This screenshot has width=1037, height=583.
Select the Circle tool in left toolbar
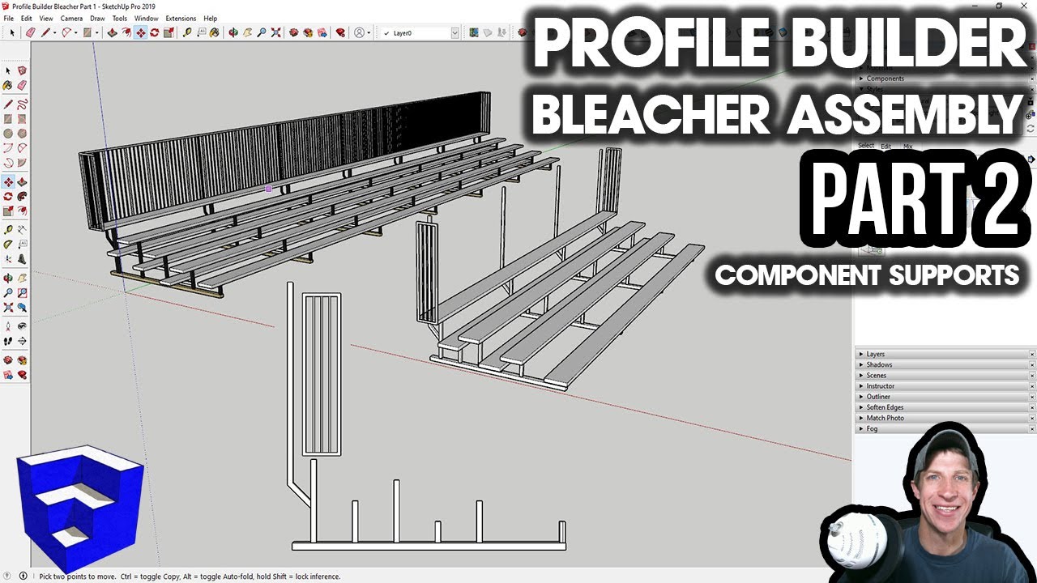[8, 134]
